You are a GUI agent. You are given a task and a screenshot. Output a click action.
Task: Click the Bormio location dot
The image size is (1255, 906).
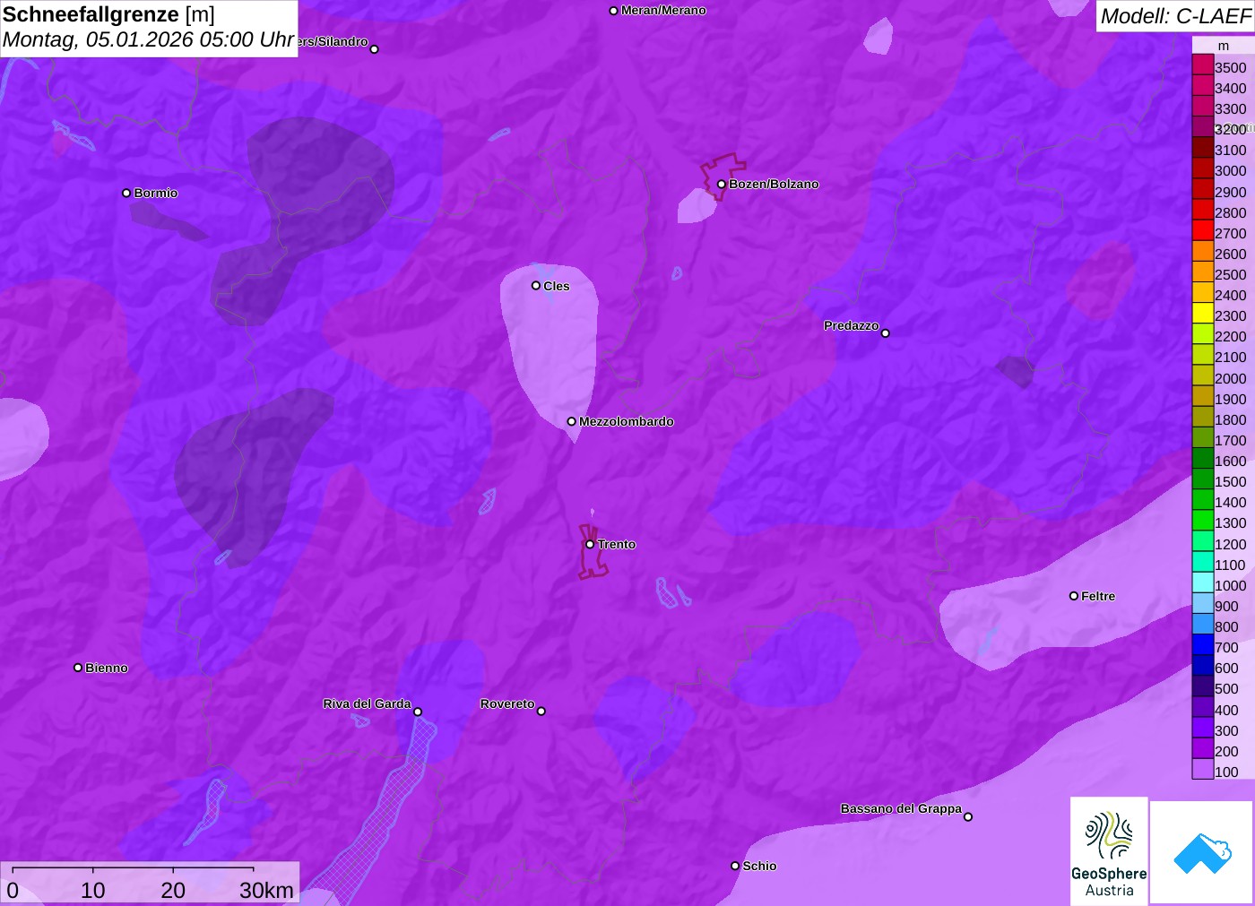(x=126, y=193)
